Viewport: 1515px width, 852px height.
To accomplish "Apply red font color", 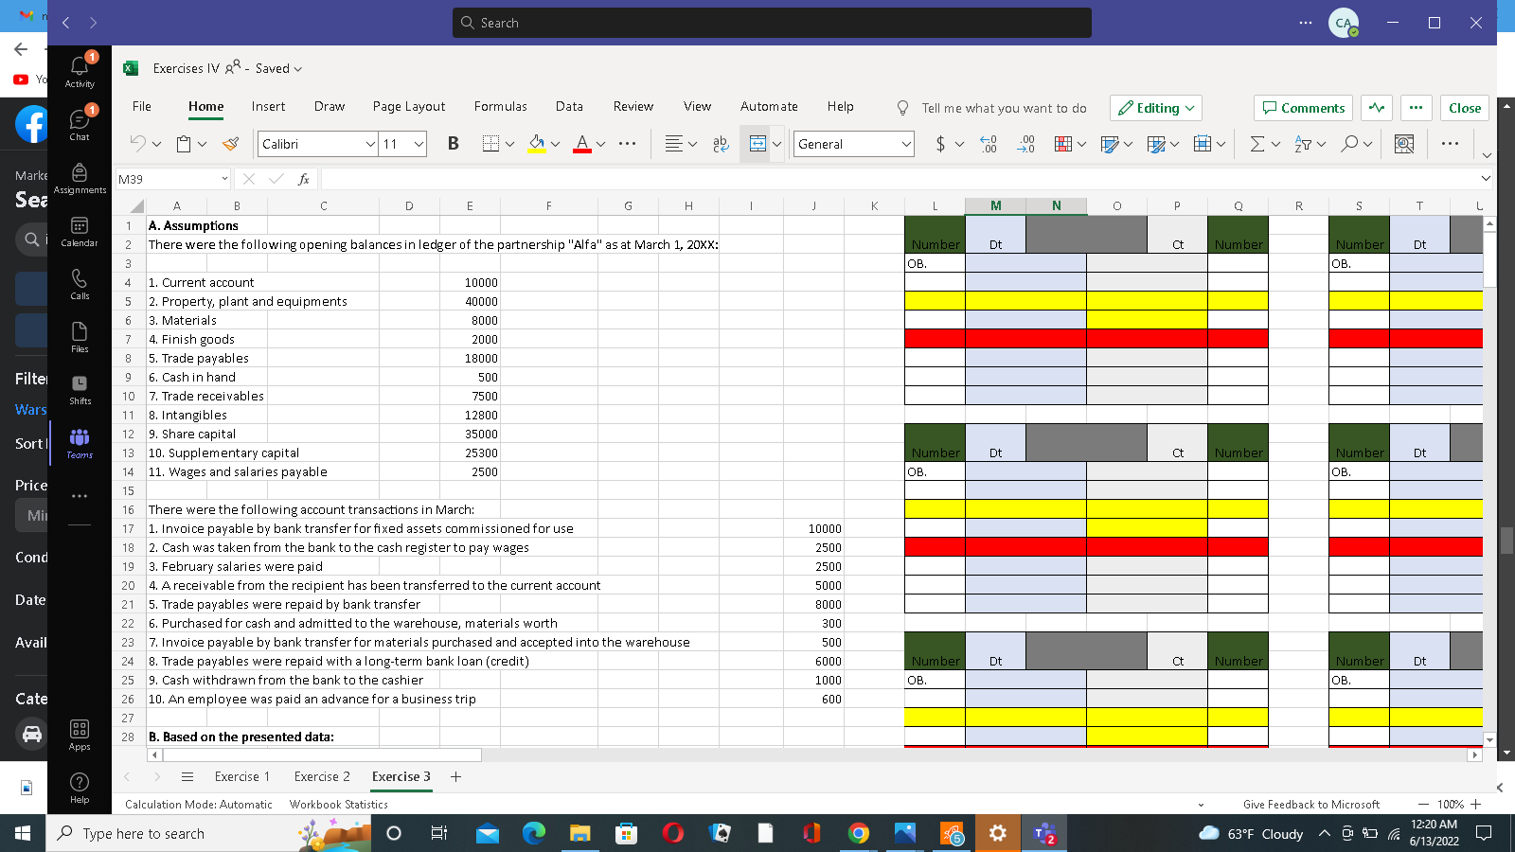I will [x=582, y=144].
